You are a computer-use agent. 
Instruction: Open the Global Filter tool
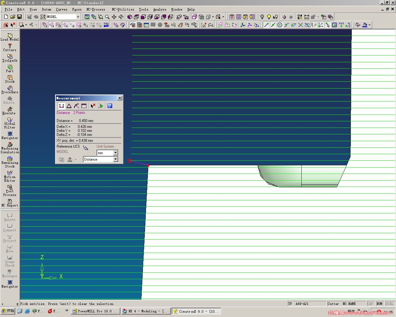(x=10, y=123)
